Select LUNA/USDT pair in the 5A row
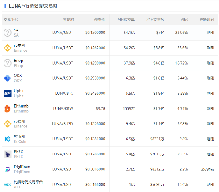This screenshot has height=192, width=219. tap(63, 33)
